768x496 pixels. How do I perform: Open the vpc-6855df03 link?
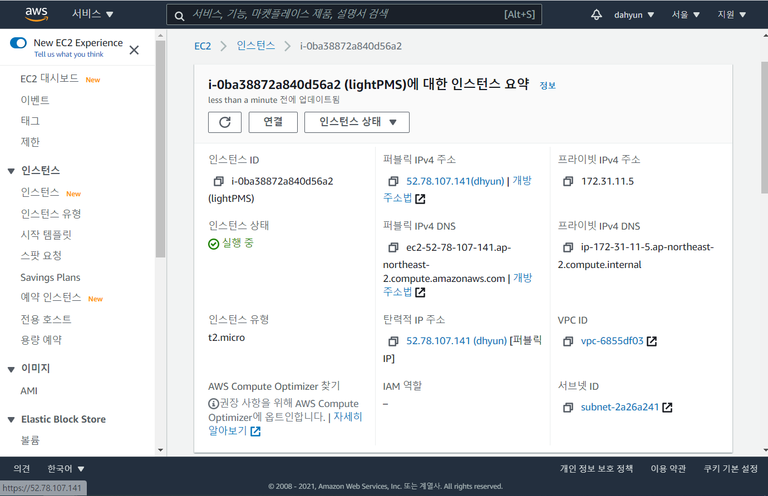pyautogui.click(x=612, y=341)
